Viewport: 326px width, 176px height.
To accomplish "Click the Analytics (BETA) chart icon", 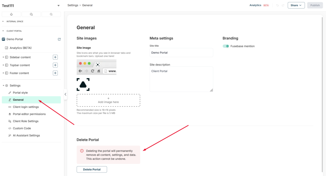I will pos(6,48).
